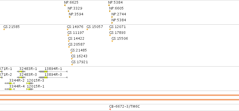The image size is (239, 111).
Task: Select the 12015R-3 transcript glyph
Action: click(30, 83)
